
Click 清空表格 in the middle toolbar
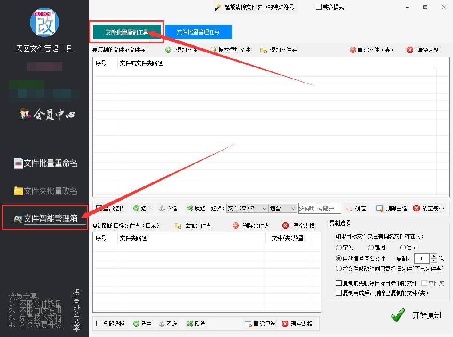429,208
